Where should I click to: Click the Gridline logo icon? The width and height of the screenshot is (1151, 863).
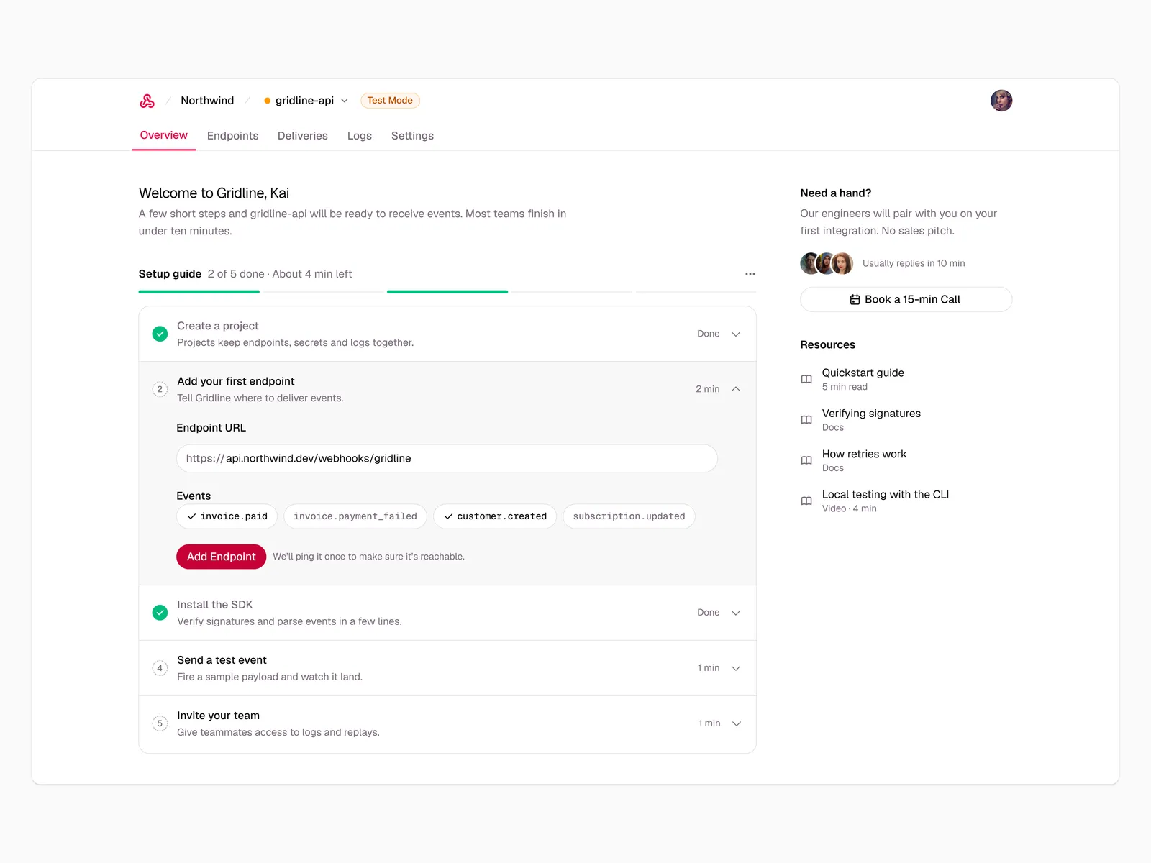point(147,101)
